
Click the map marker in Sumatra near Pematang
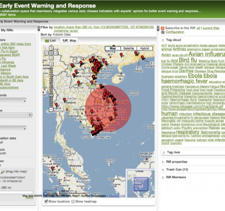tap(52, 168)
